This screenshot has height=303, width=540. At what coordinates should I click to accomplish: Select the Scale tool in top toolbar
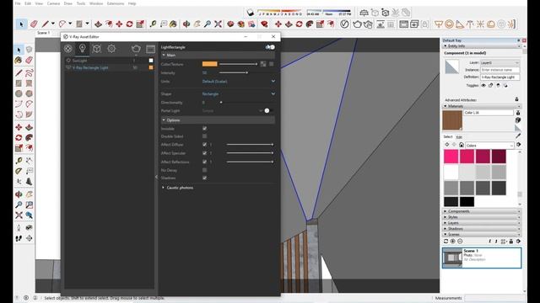click(140, 24)
